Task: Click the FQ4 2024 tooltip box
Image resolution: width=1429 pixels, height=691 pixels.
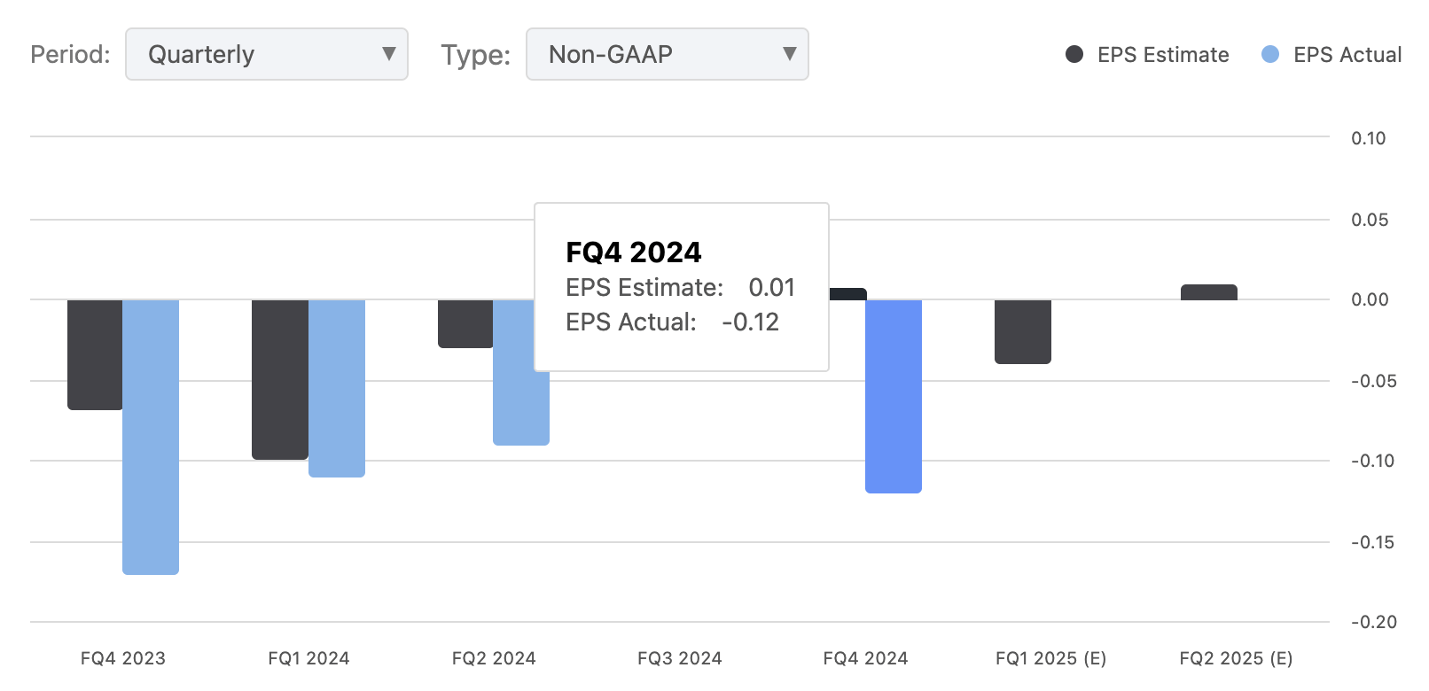Action: point(681,285)
